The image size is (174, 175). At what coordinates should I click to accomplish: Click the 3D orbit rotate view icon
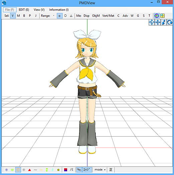point(152,22)
